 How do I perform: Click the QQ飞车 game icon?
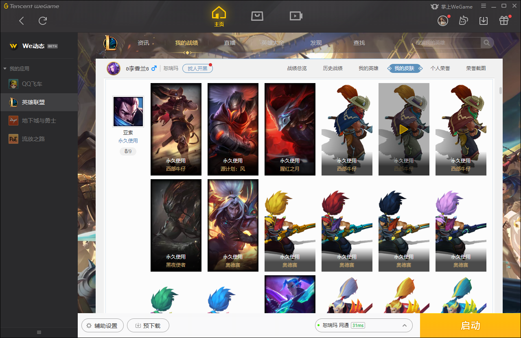coord(13,84)
